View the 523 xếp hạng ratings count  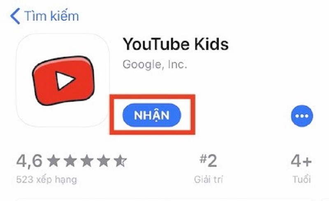click(x=46, y=180)
